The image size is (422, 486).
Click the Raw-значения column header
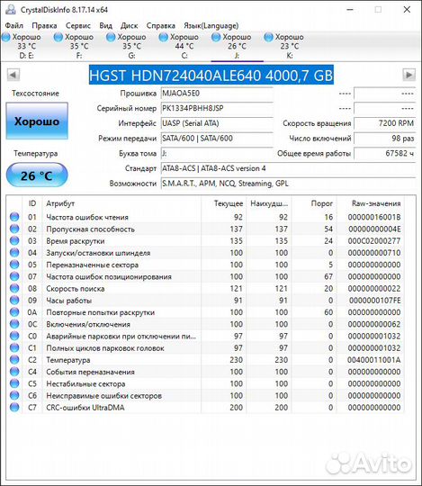pos(371,203)
